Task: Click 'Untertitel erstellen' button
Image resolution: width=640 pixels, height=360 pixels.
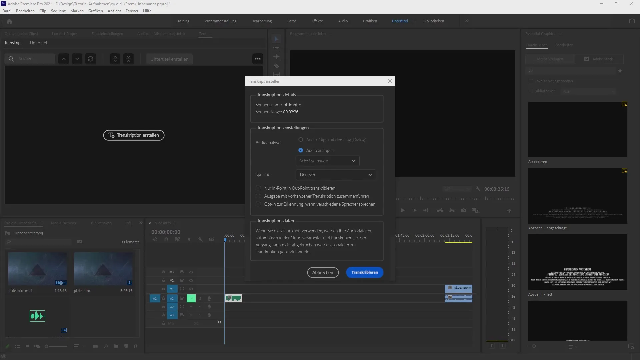Action: click(x=169, y=59)
